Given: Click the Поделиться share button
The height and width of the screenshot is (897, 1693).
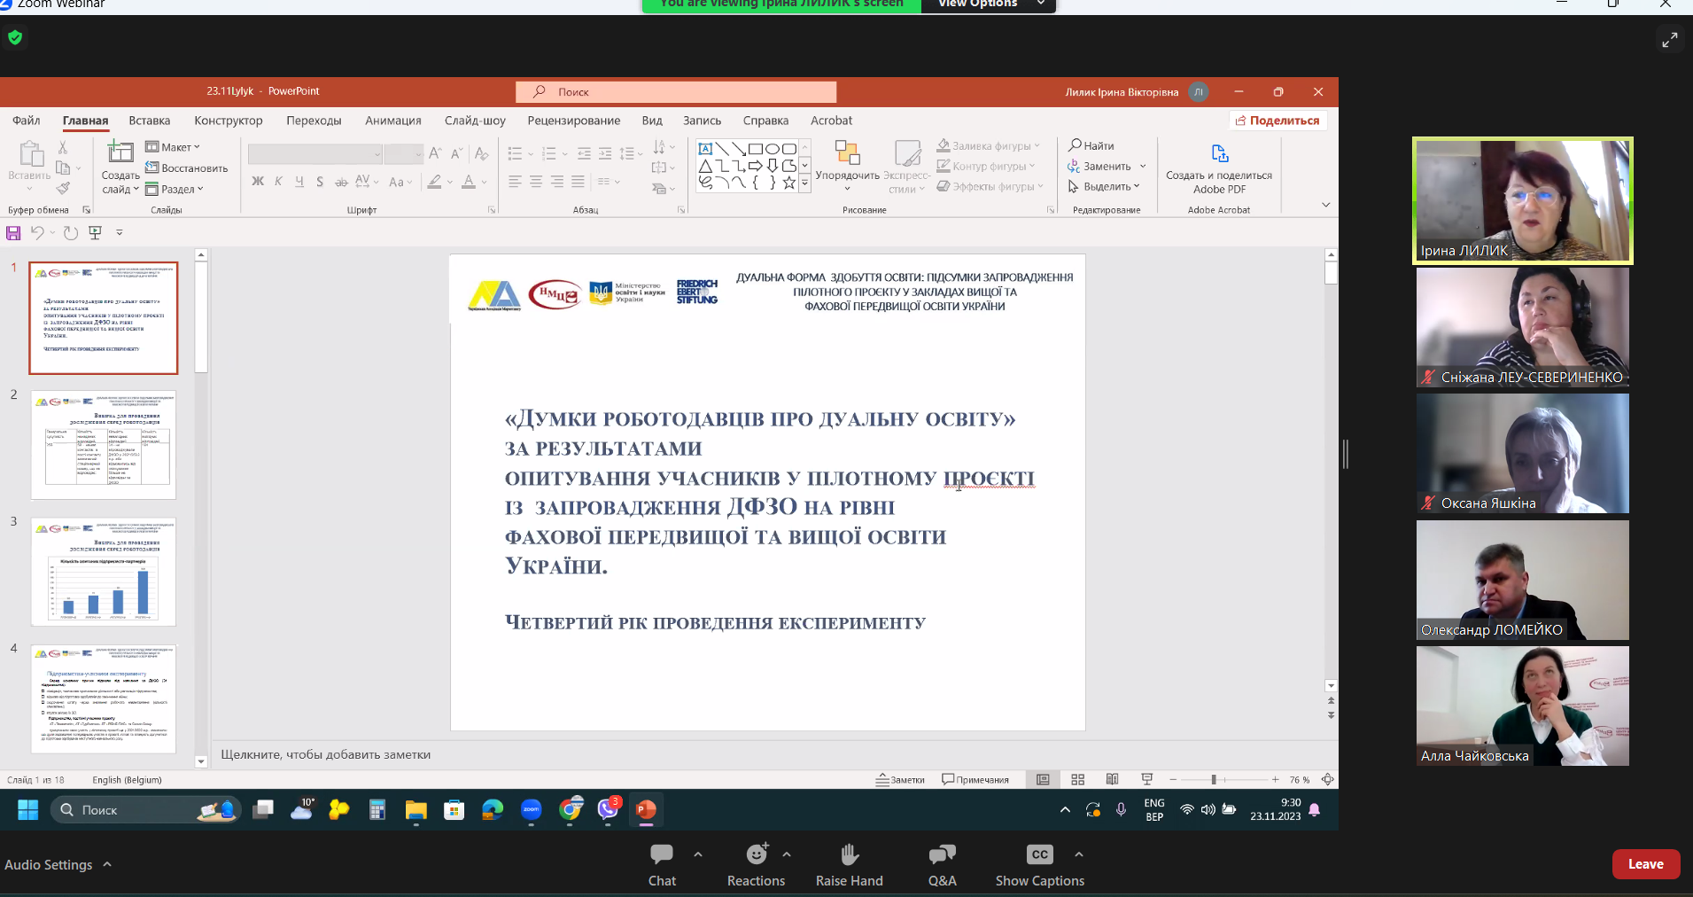Looking at the screenshot, I should coord(1278,121).
